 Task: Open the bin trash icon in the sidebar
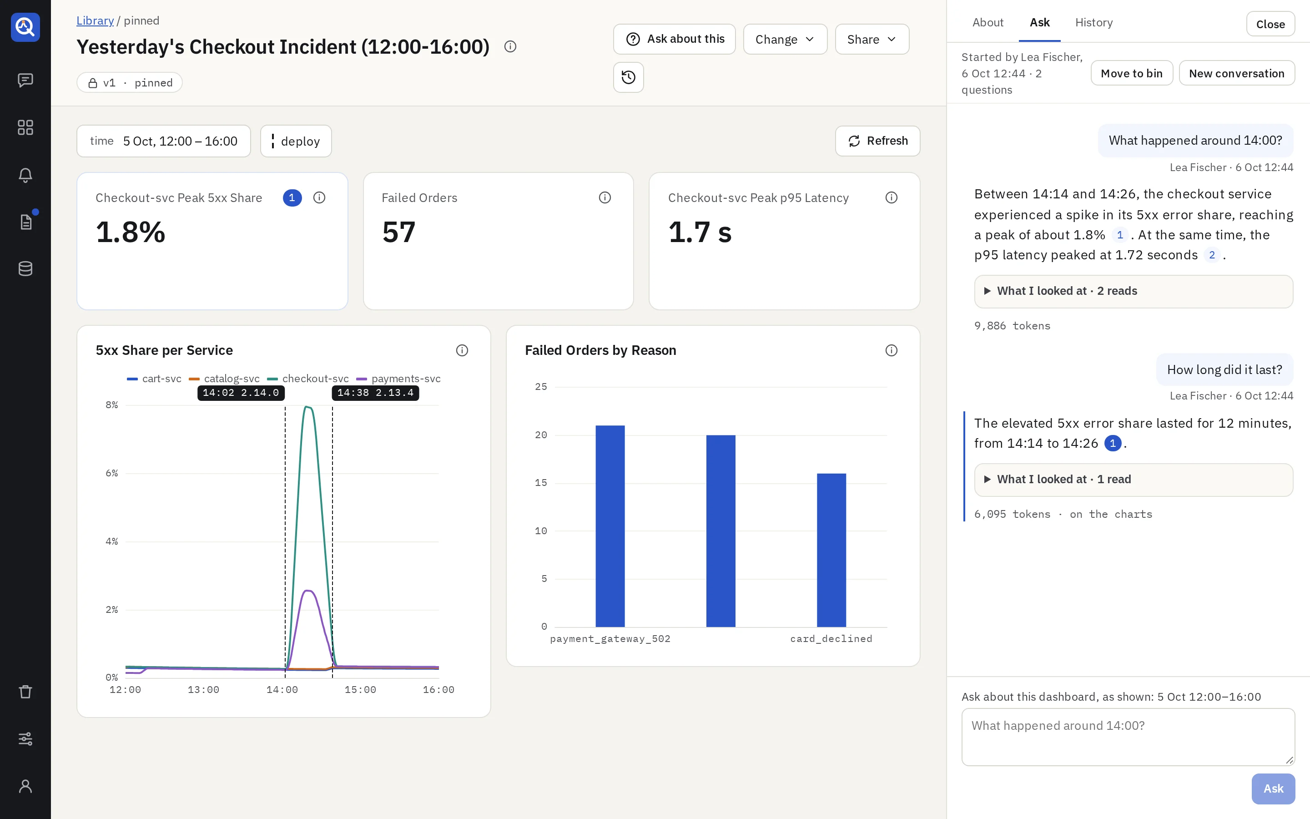coord(25,692)
